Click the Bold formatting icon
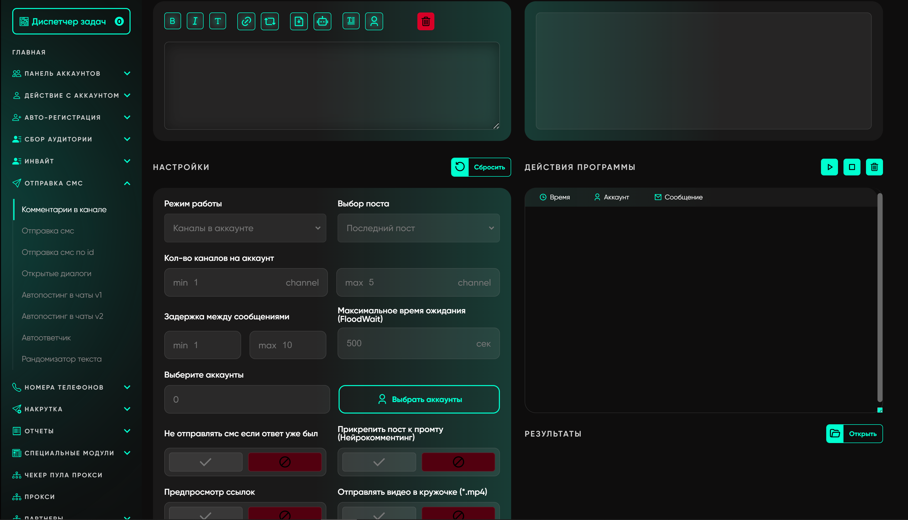This screenshot has height=520, width=908. [x=172, y=21]
